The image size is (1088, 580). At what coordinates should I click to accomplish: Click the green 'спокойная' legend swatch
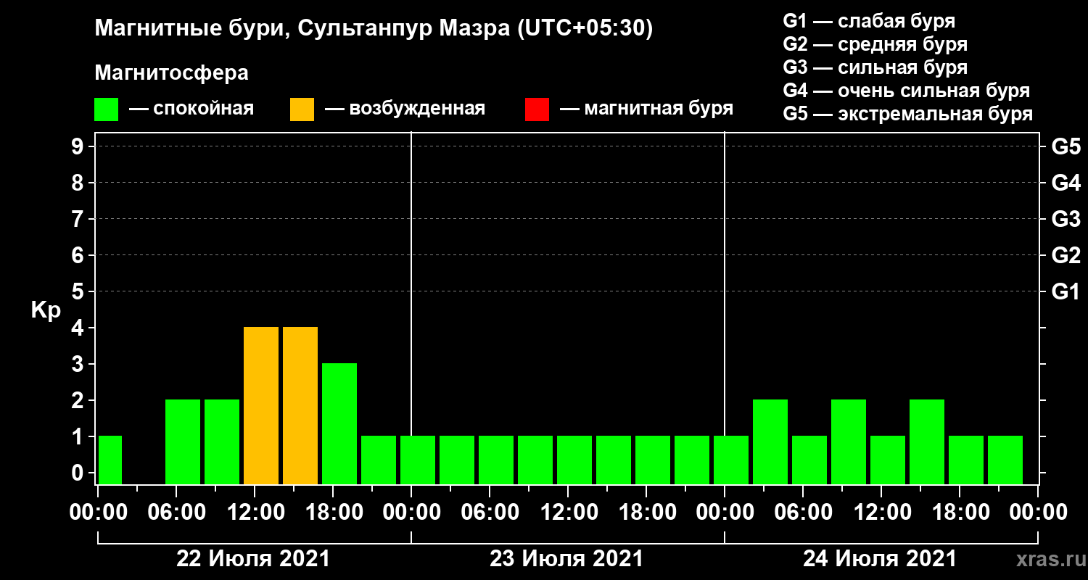point(106,109)
